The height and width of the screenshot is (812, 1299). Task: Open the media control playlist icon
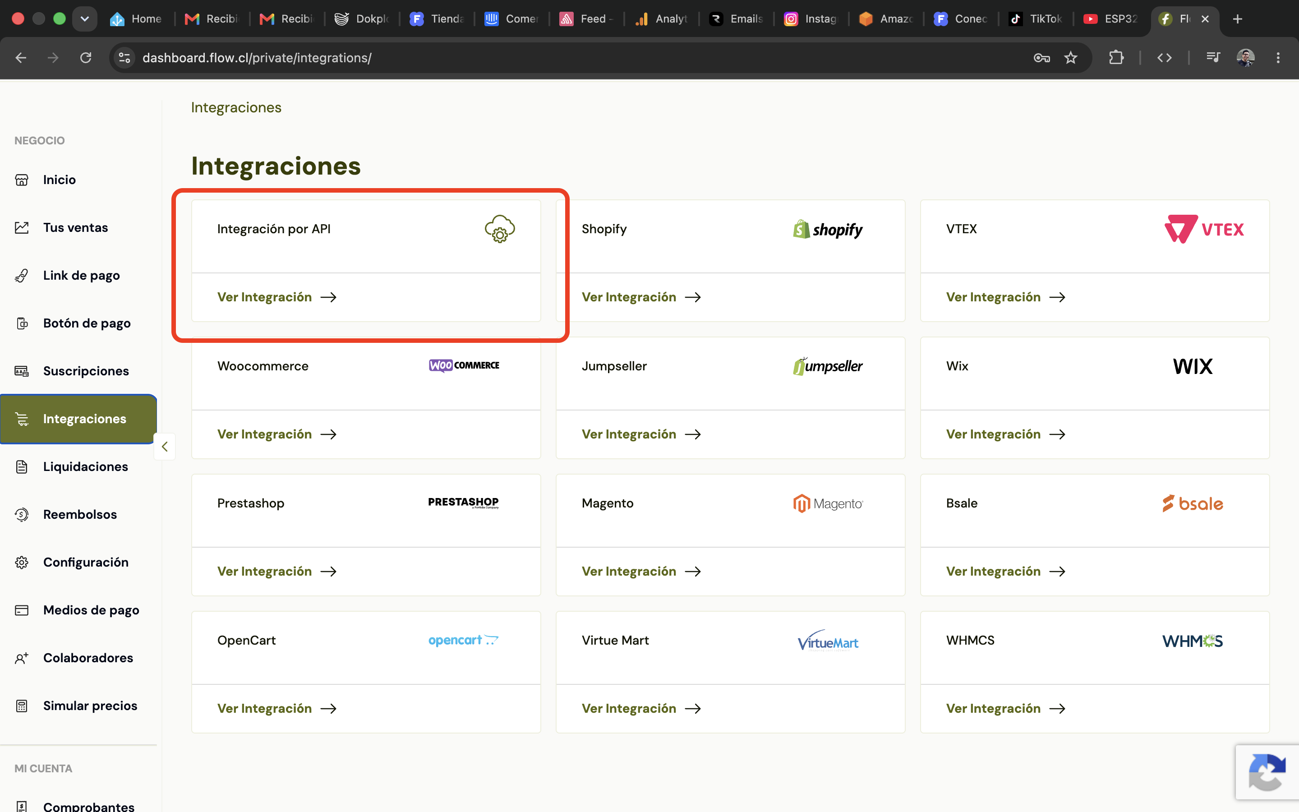coord(1213,57)
